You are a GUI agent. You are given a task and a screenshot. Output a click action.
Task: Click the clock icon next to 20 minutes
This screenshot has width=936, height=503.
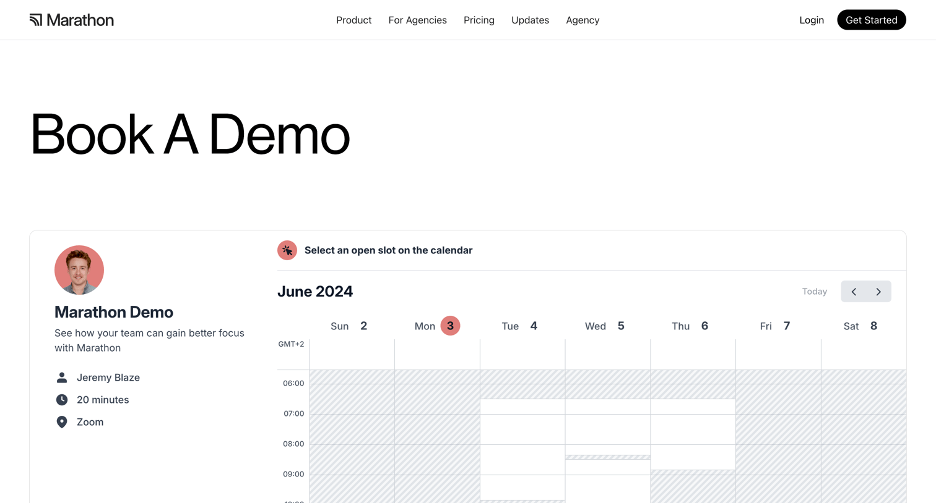coord(62,400)
